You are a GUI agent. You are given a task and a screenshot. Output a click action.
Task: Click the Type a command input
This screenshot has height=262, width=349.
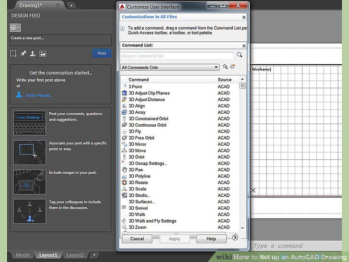[297, 246]
